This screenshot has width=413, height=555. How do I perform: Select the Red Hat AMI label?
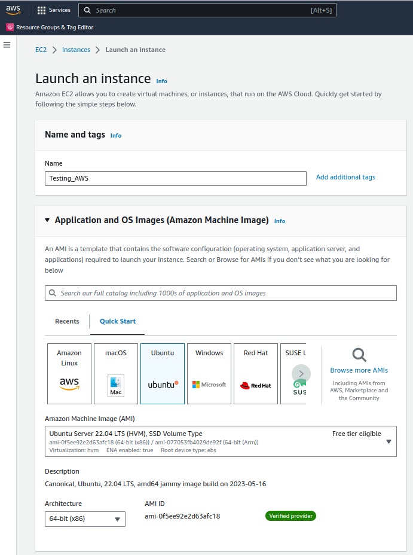click(256, 353)
